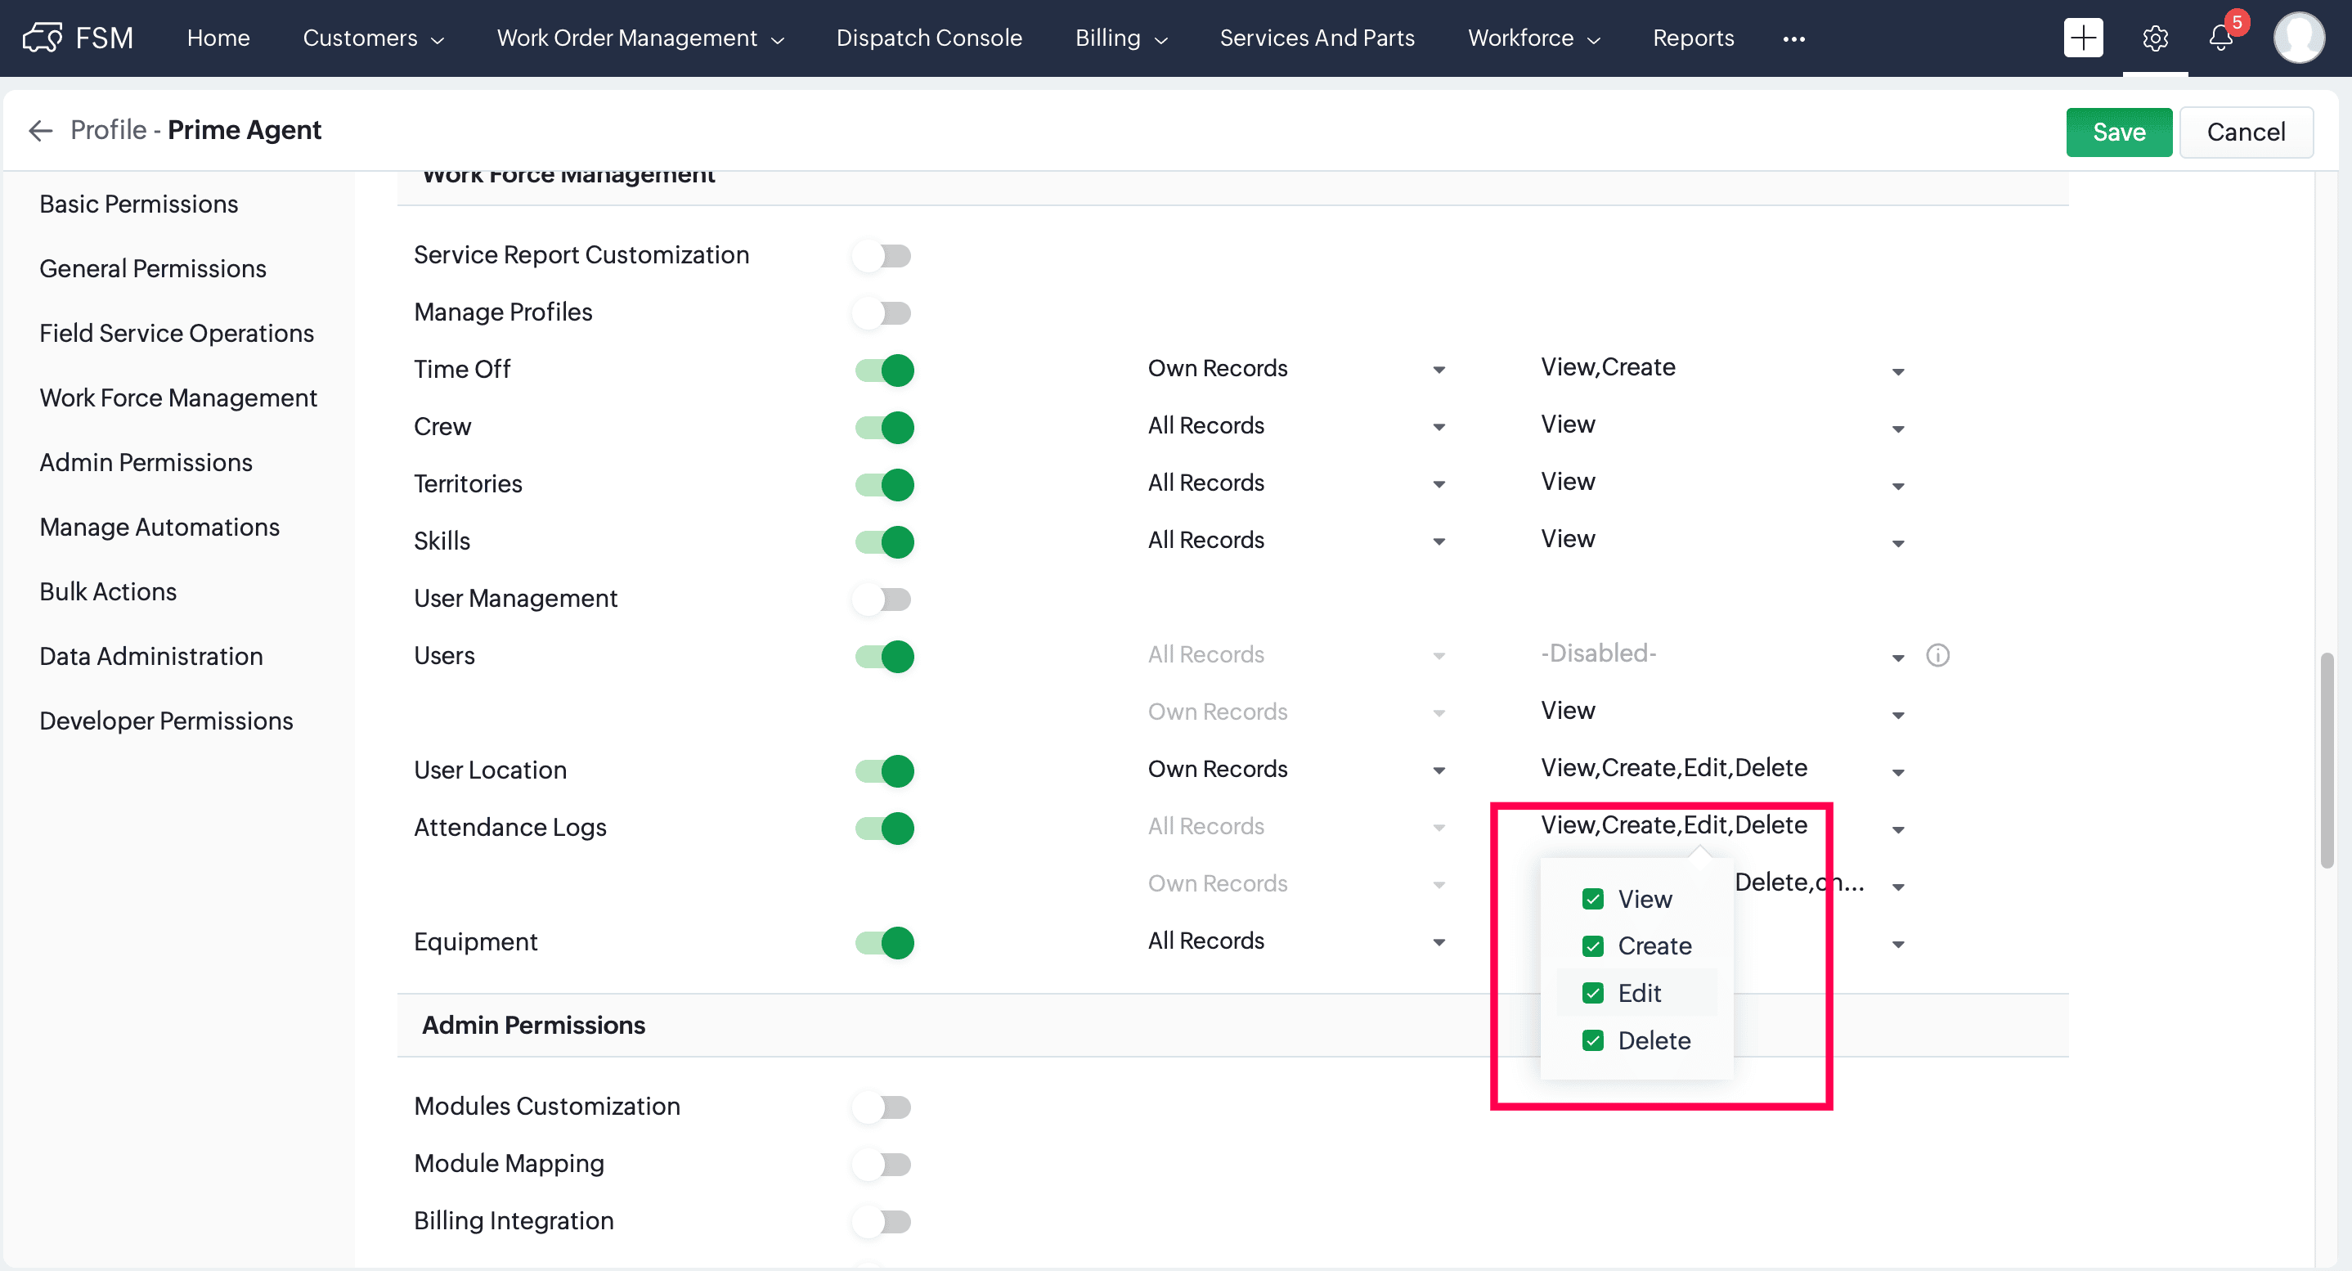Click the green Save button
The width and height of the screenshot is (2352, 1271).
2118,132
